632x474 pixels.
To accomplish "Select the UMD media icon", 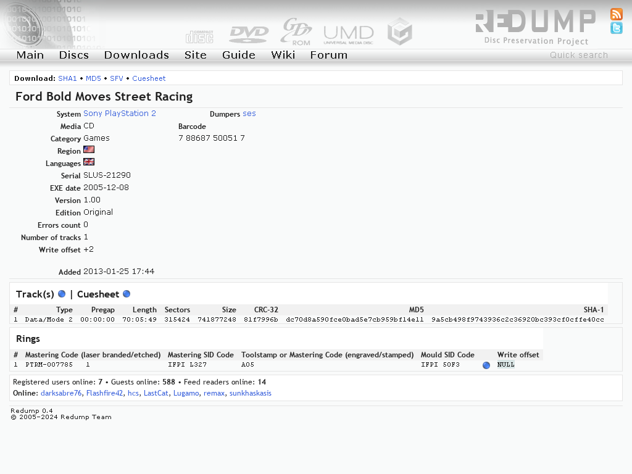I will (x=349, y=35).
